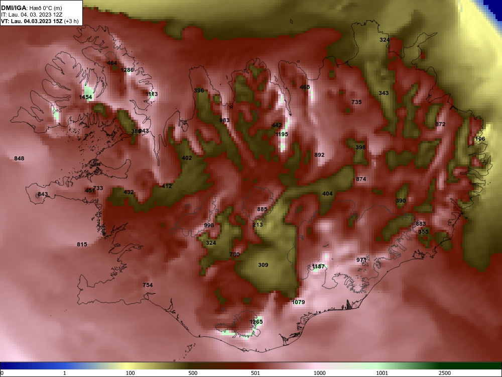The image size is (502, 377).
Task: Click the map title 'DMI/IGA: Hæð 0°C (m)'
Action: click(x=31, y=8)
